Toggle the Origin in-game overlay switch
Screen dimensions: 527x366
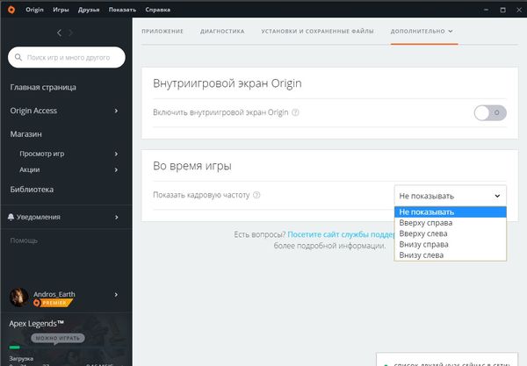[490, 113]
